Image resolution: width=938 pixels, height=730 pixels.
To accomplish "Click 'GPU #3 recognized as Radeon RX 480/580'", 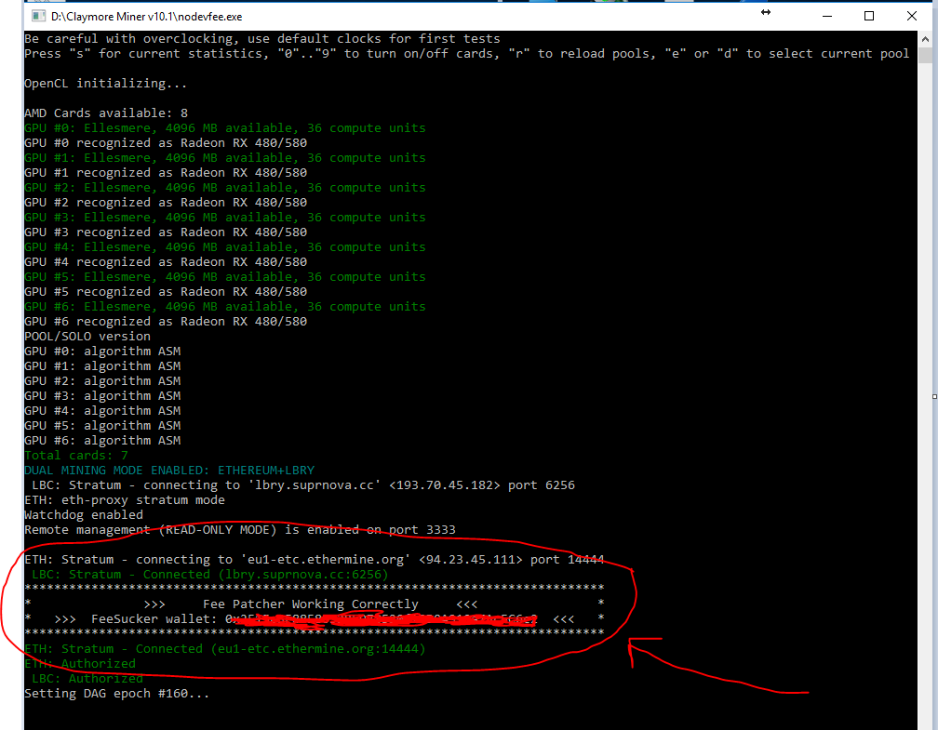I will pyautogui.click(x=166, y=232).
